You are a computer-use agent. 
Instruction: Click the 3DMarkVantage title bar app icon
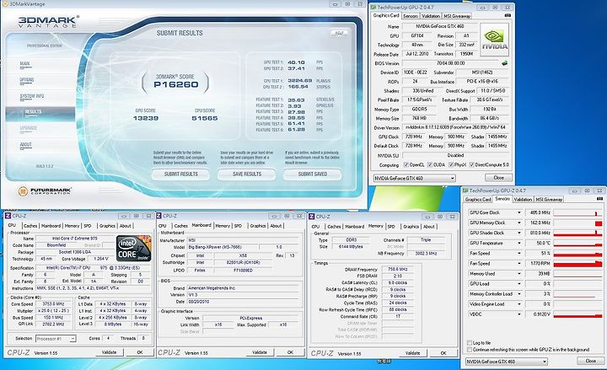point(5,3)
